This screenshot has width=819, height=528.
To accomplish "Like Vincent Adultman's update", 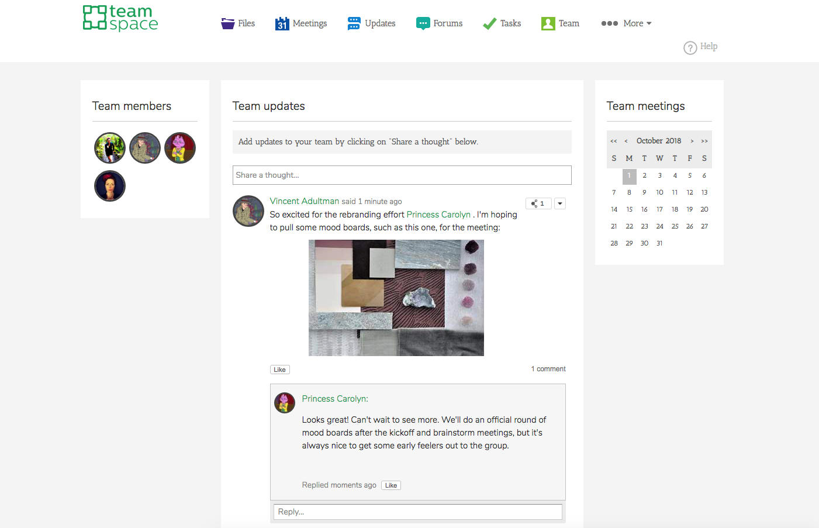I will pyautogui.click(x=280, y=370).
